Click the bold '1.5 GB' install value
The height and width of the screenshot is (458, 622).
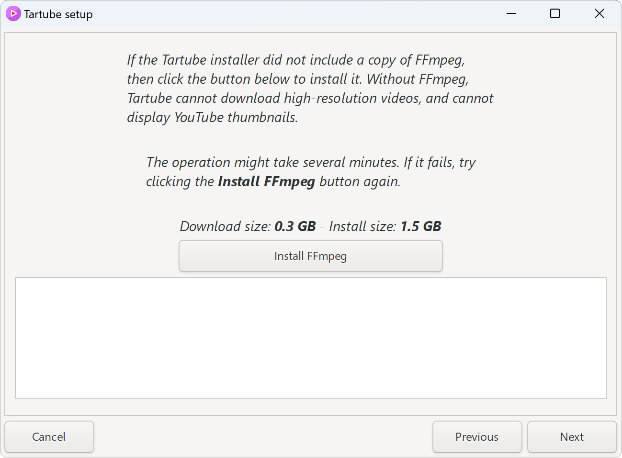[x=421, y=226]
